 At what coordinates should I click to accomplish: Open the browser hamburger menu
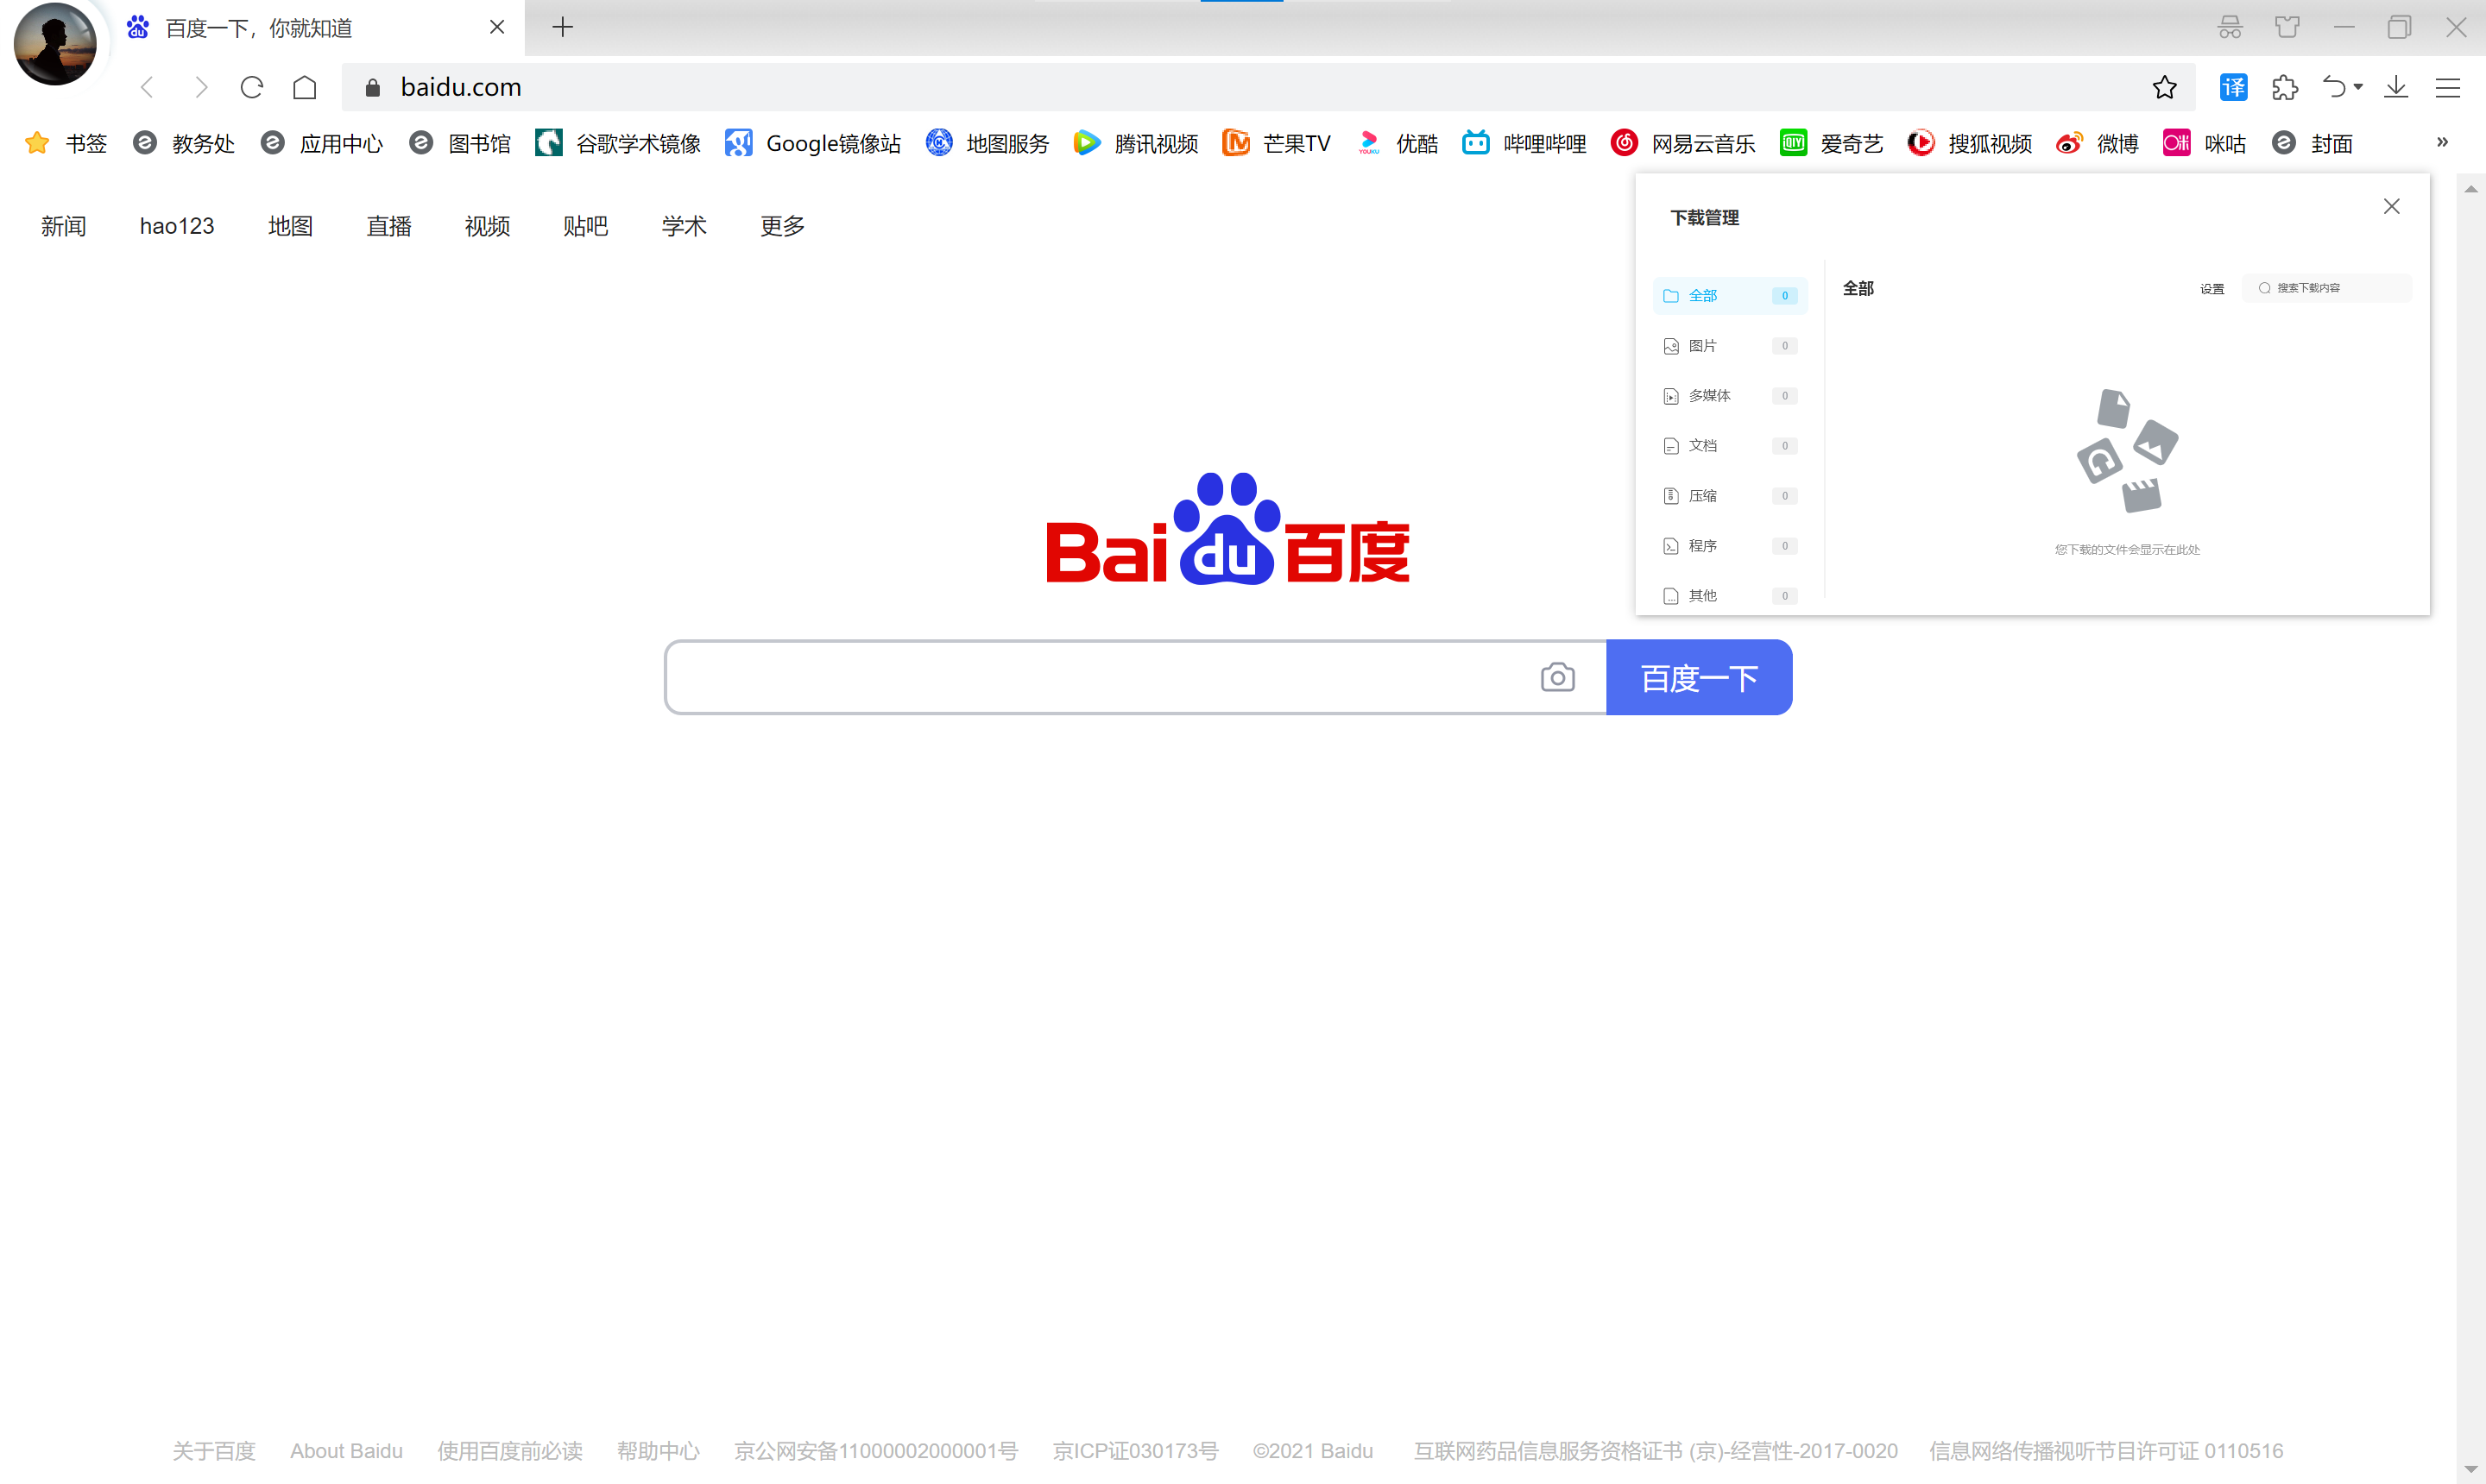[2447, 88]
